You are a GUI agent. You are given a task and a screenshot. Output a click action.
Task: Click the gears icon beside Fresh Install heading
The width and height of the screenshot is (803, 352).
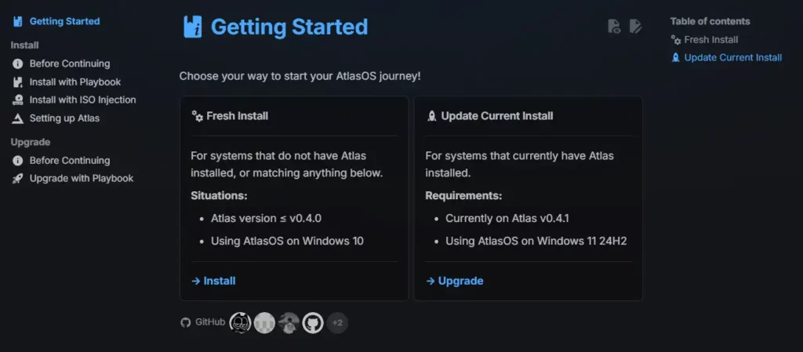(x=198, y=116)
